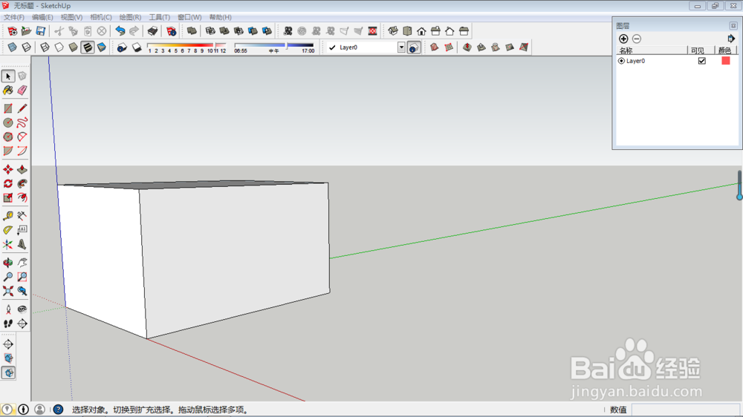This screenshot has height=417, width=743.
Task: Select the Rotate tool
Action: point(8,184)
